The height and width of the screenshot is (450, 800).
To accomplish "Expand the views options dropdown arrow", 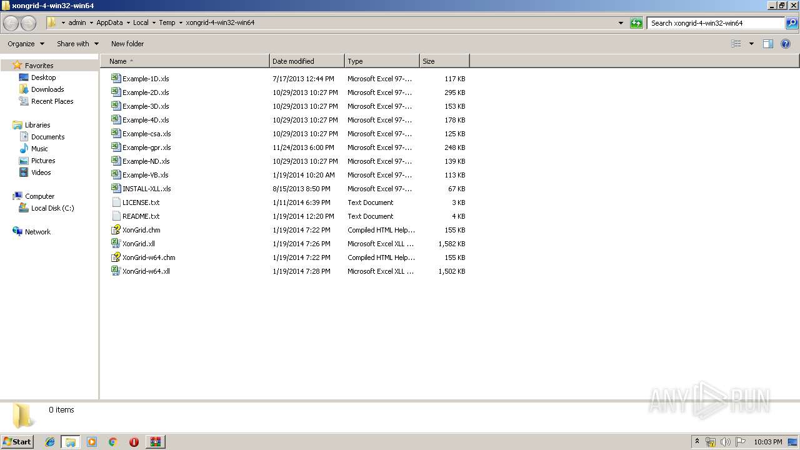I will tap(751, 44).
